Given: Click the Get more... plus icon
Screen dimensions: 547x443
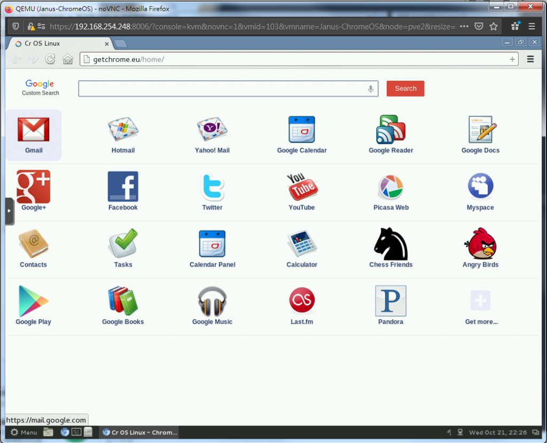Looking at the screenshot, I should (480, 300).
